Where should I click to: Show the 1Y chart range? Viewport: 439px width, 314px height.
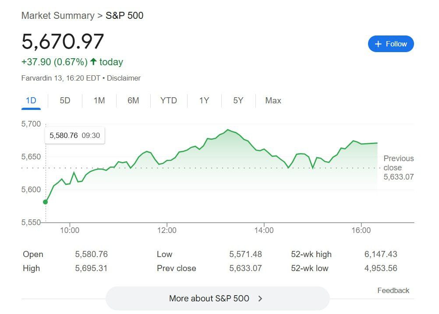pos(204,100)
